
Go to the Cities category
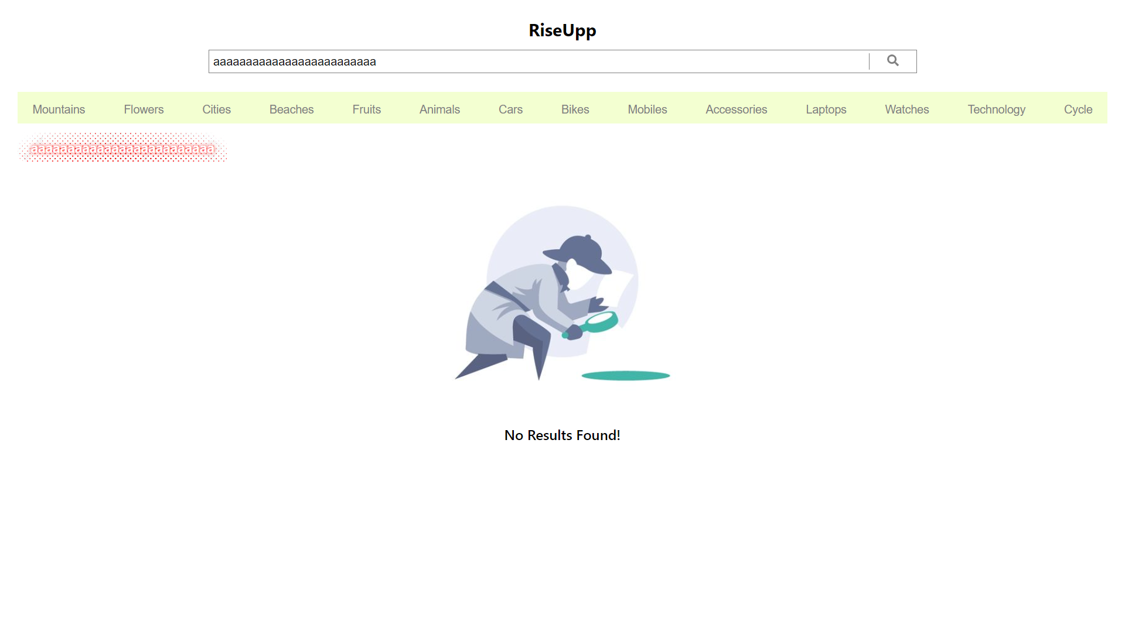point(216,109)
